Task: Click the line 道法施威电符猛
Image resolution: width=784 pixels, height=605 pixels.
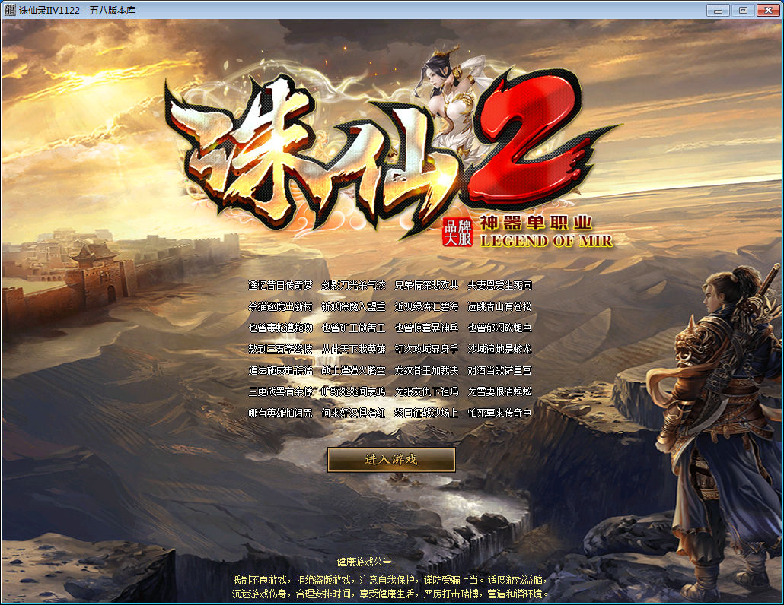Action: [281, 370]
